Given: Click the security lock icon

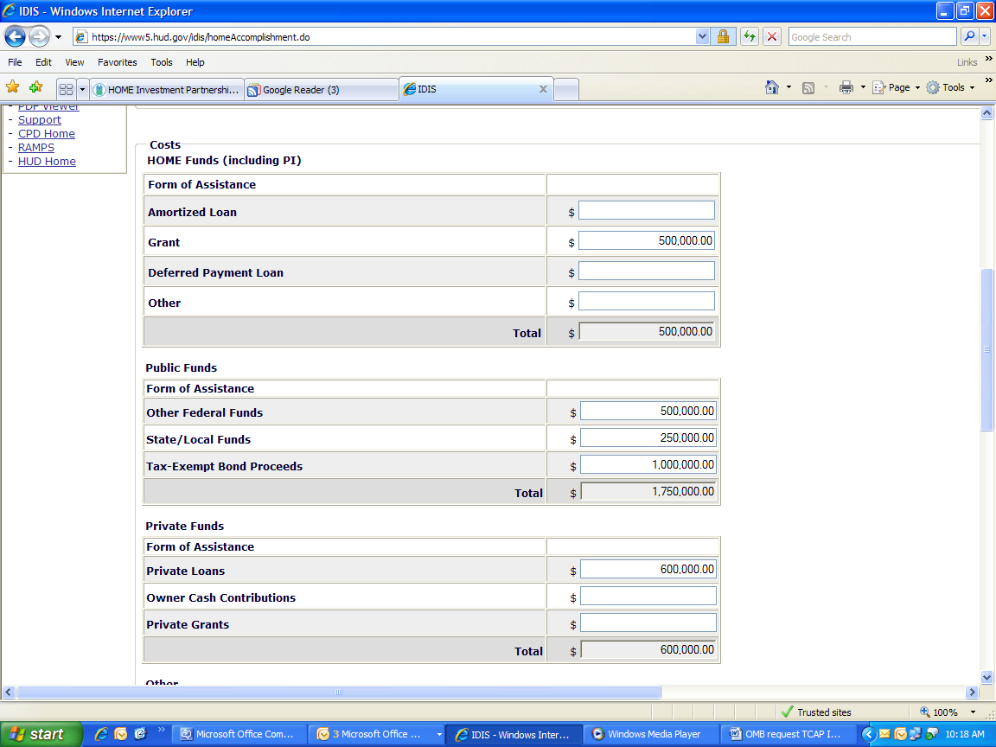Looking at the screenshot, I should (723, 37).
